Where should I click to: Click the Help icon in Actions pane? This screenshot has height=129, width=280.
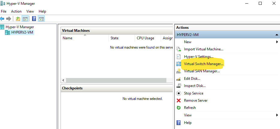(179, 123)
